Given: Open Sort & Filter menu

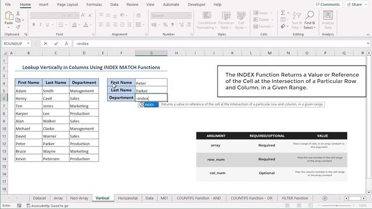Looking at the screenshot, I should [x=296, y=20].
